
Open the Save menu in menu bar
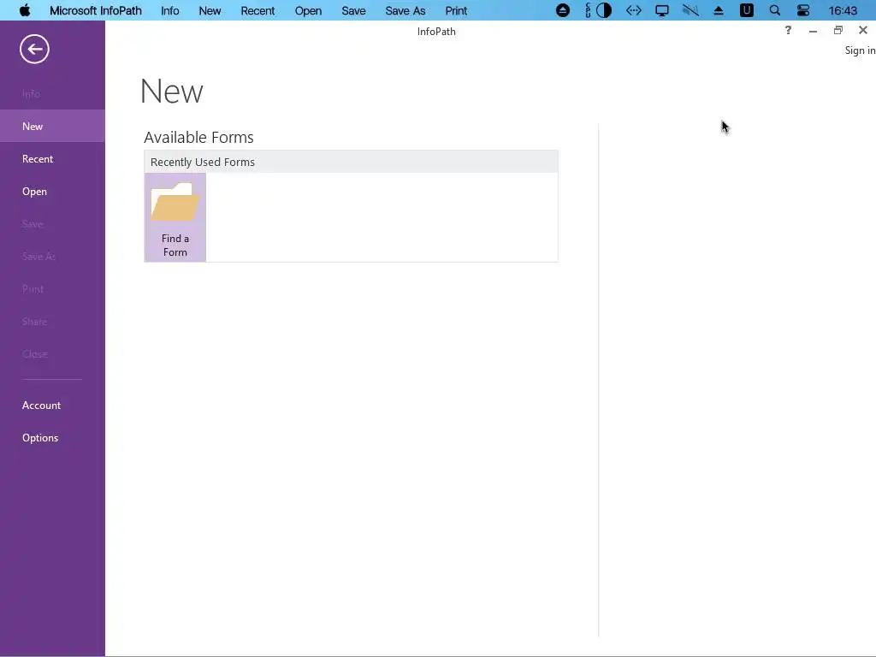coord(353,10)
